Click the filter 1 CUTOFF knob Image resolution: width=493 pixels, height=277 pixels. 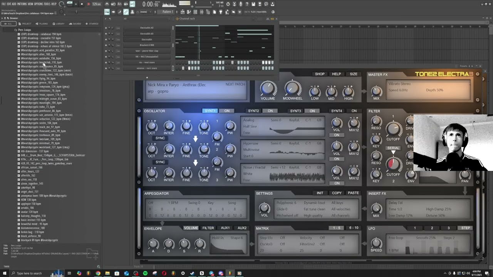pos(393,129)
